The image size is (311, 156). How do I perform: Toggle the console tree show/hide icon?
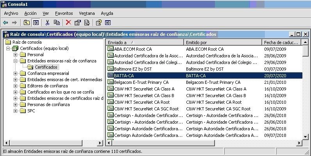click(x=36, y=23)
